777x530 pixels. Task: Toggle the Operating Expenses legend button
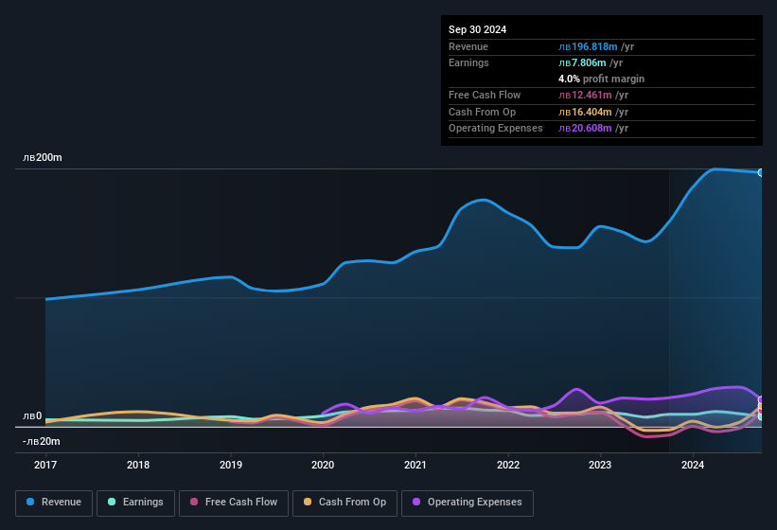click(467, 503)
